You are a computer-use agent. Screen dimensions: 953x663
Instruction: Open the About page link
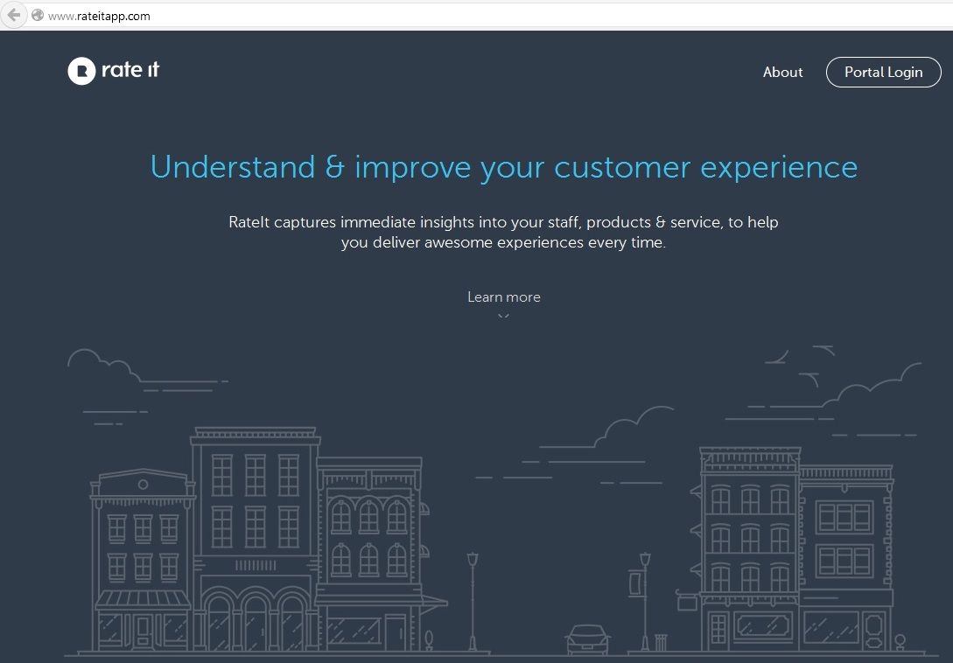click(x=783, y=73)
